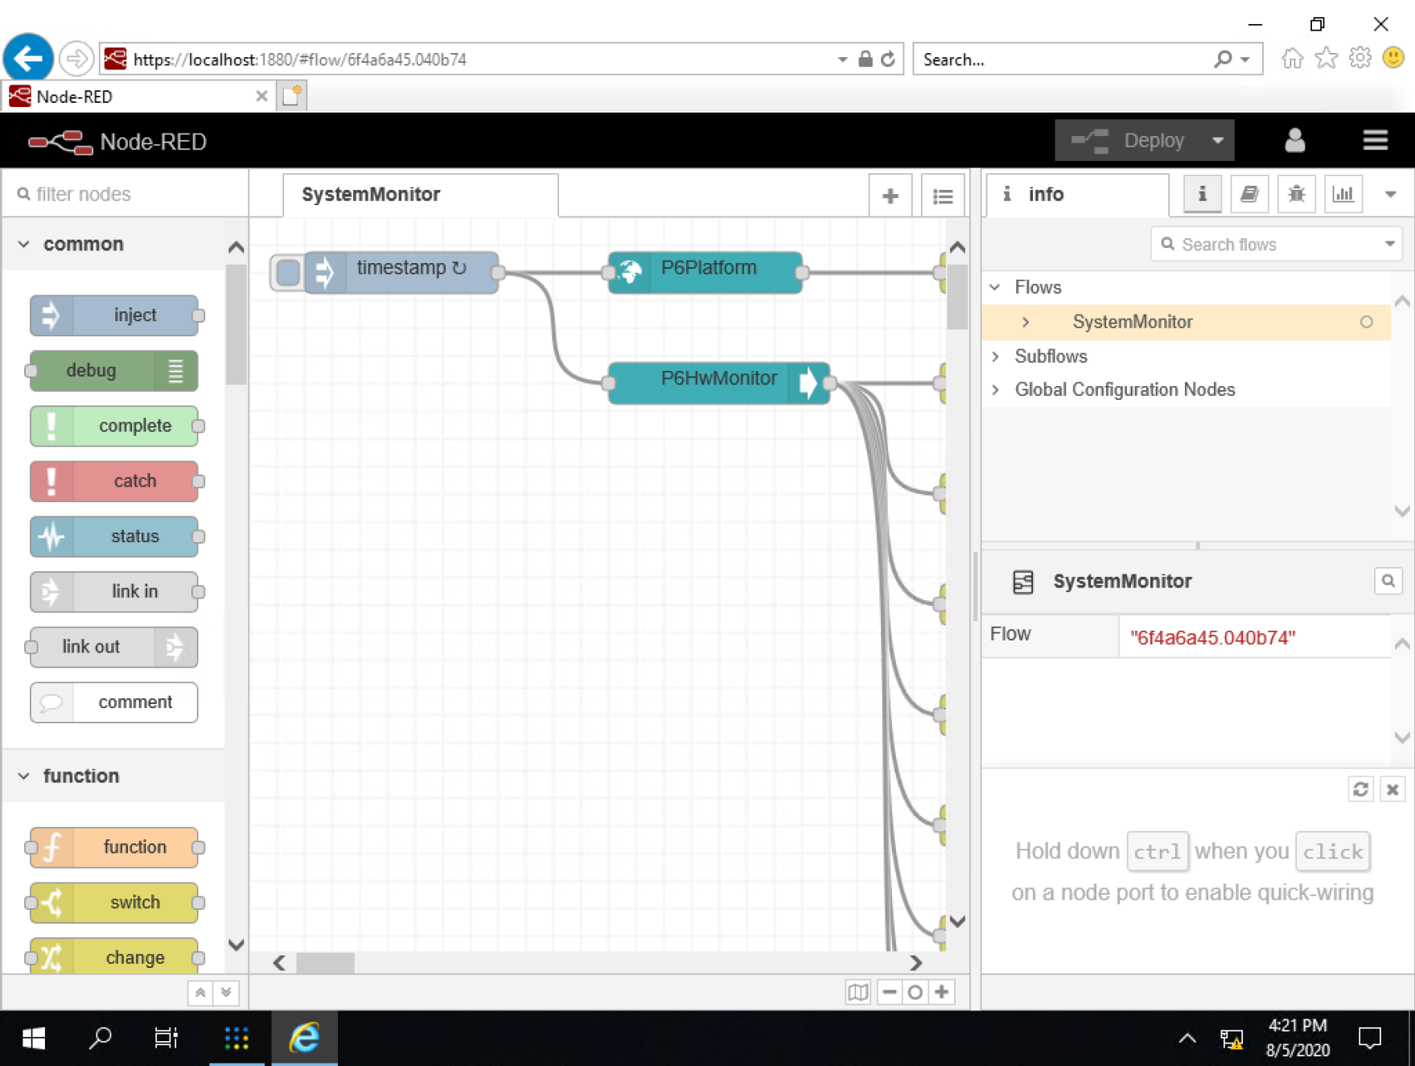The width and height of the screenshot is (1415, 1066).
Task: Open the Deploy options dropdown arrow
Action: click(1218, 141)
